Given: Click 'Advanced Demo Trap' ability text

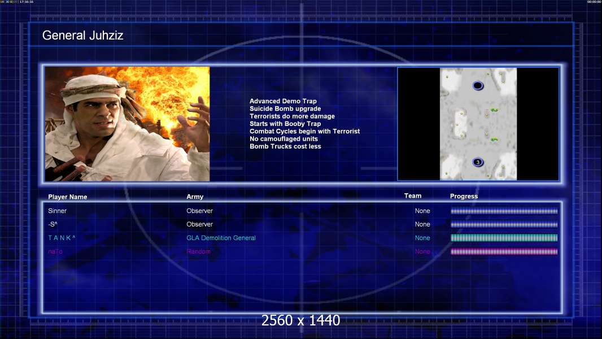Looking at the screenshot, I should coord(283,101).
